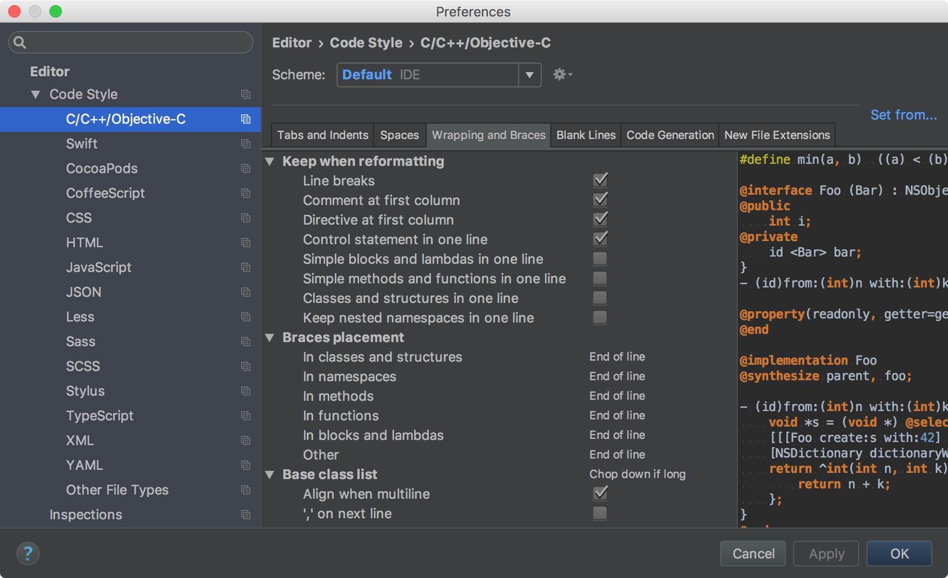Enable Simple blocks and lambdas in one line
948x578 pixels.
coord(600,259)
